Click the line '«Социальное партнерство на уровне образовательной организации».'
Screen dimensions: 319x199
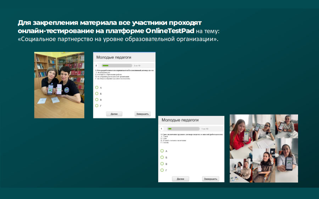coord(118,39)
